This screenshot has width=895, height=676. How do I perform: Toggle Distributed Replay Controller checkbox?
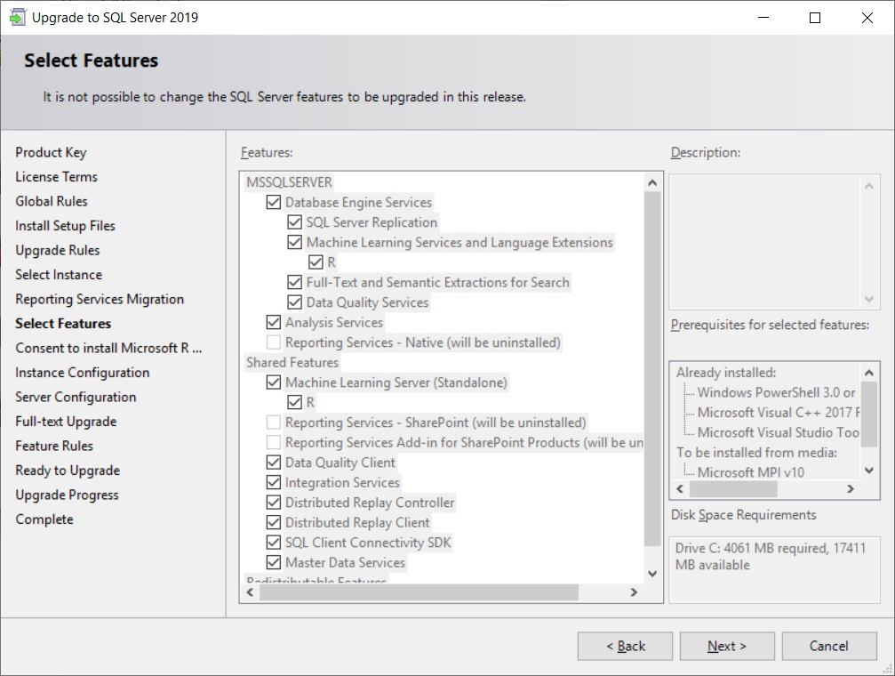(x=274, y=503)
